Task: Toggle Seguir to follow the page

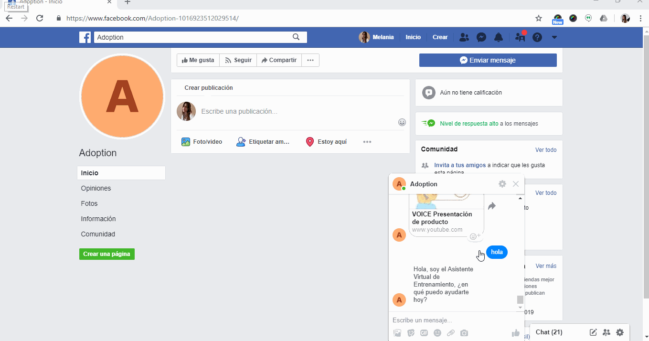Action: (238, 60)
